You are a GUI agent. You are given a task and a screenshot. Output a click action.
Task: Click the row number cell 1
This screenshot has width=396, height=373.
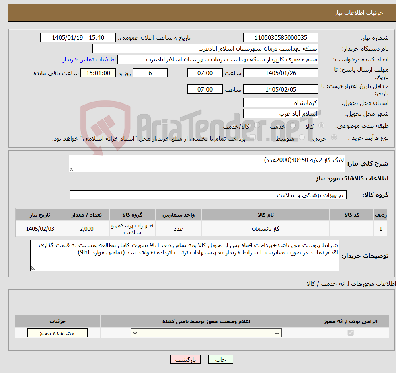[381, 229]
